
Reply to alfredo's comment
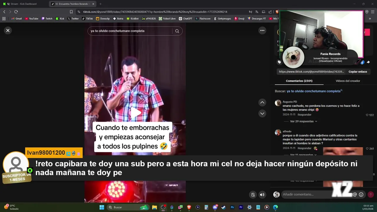[x=304, y=148]
